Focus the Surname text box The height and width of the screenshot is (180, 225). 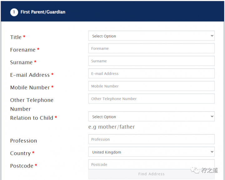tap(151, 61)
